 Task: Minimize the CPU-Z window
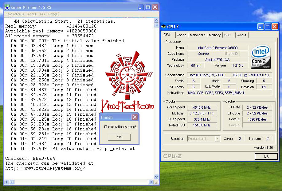pos(260,27)
